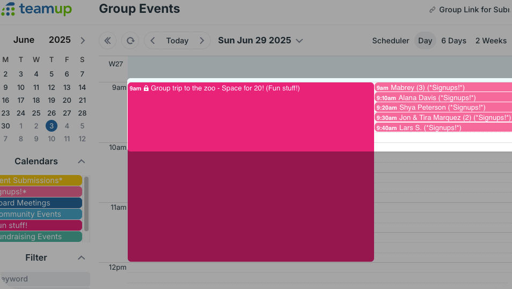Click lock icon on zoo trip event
This screenshot has width=512, height=289.
point(146,88)
